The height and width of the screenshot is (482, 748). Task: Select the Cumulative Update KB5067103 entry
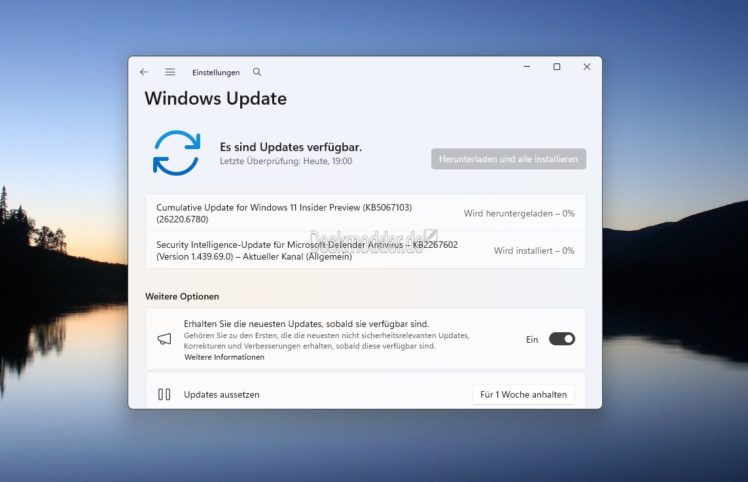(x=284, y=213)
